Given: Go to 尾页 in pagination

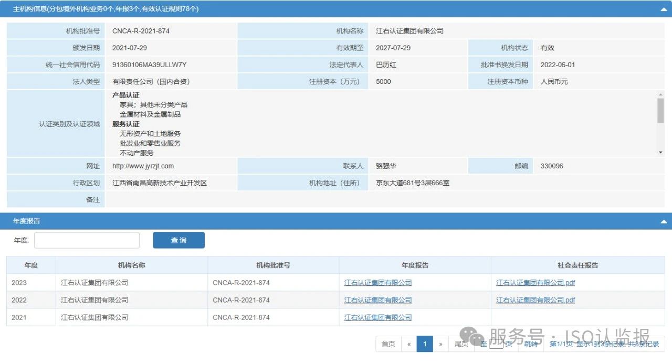Looking at the screenshot, I should [461, 344].
